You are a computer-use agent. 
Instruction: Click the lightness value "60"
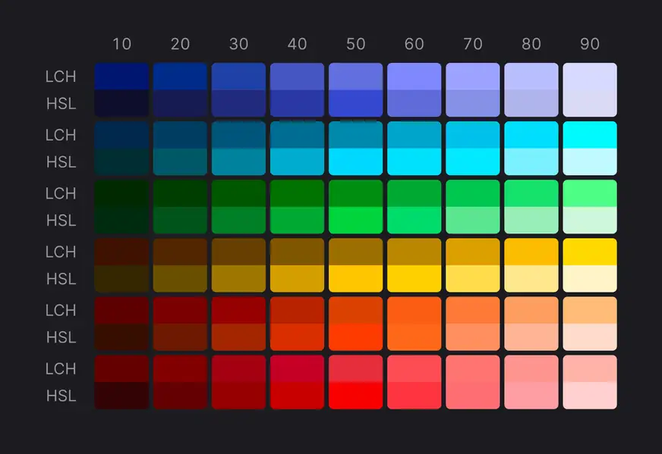tap(415, 44)
